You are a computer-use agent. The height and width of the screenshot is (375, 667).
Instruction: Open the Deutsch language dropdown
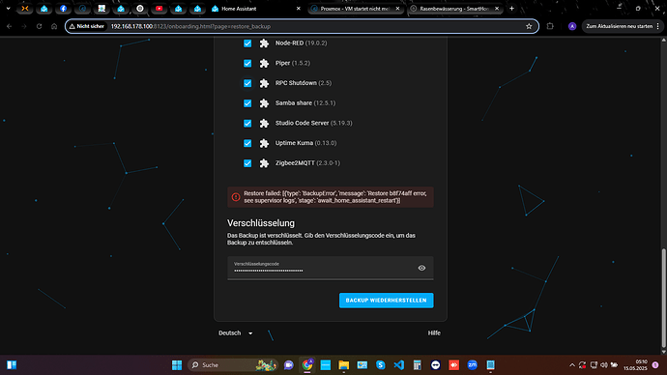pyautogui.click(x=236, y=332)
